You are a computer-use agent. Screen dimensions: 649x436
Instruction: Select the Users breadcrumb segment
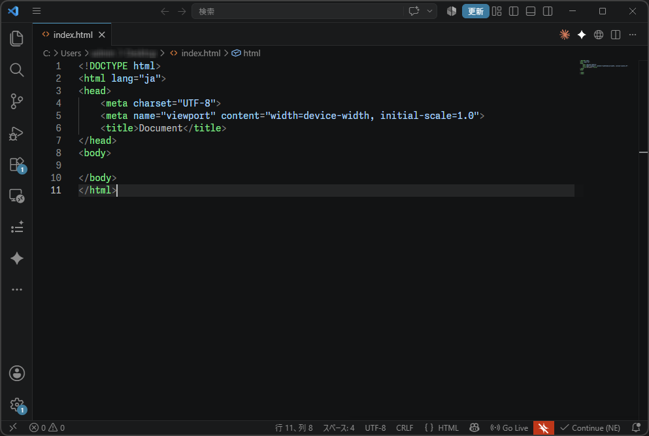[x=71, y=53]
